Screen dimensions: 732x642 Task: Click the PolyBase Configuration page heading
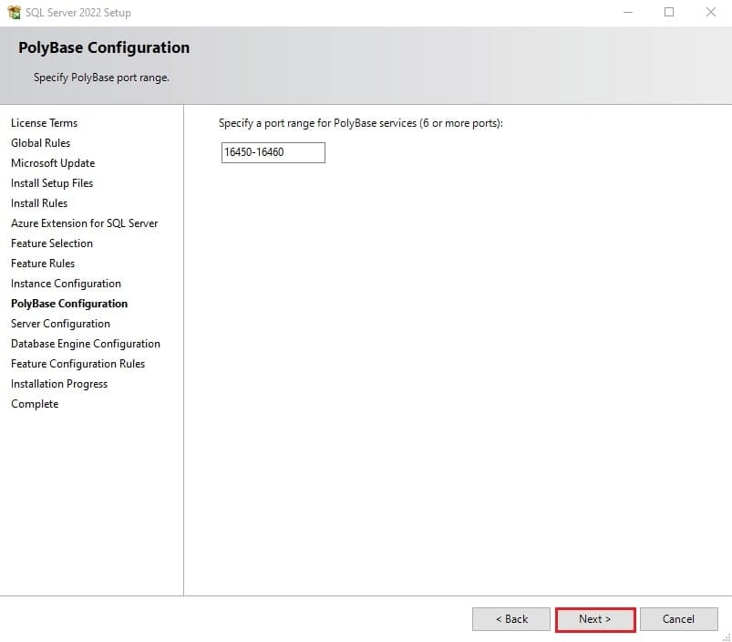104,47
